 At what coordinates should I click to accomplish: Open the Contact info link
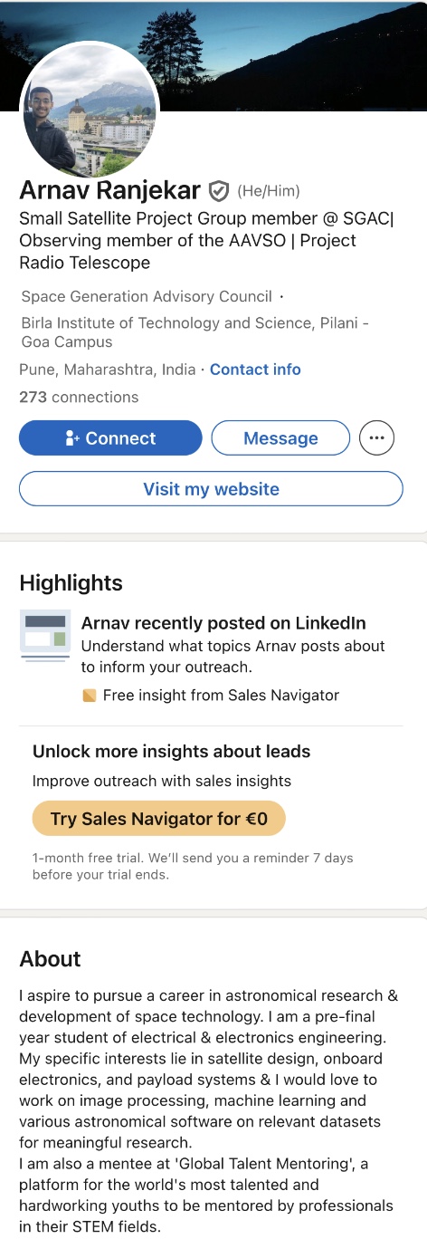[x=255, y=370]
